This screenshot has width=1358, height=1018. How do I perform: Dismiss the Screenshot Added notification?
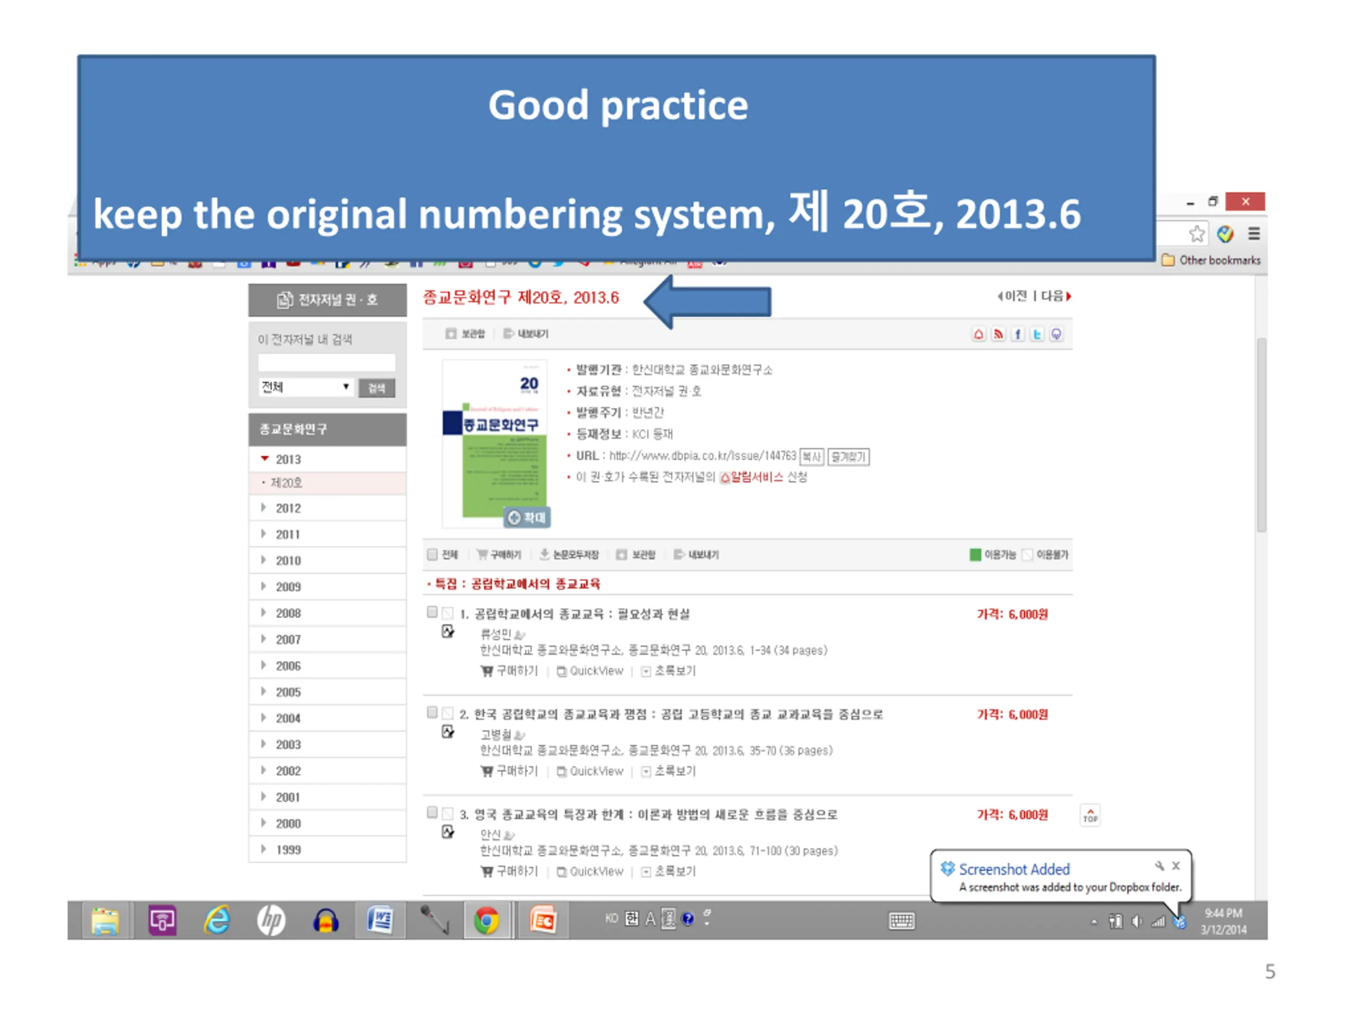pos(1176,866)
